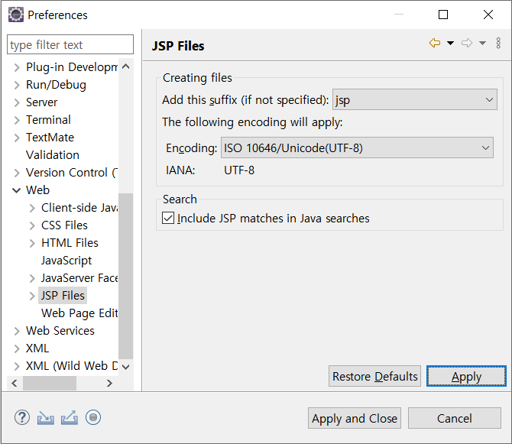Screen dimensions: 512x444
Task: Expand the Run/Debug tree node
Action: click(17, 85)
